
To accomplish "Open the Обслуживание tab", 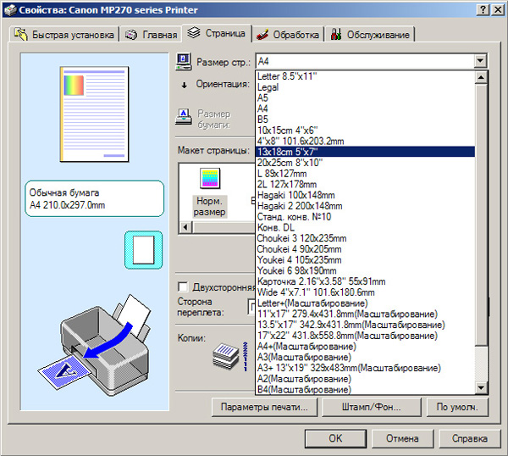I will [x=370, y=34].
